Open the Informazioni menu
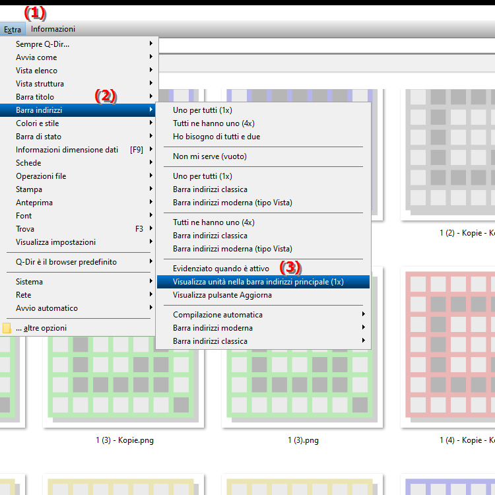Screen dimensions: 495x495 [53, 29]
